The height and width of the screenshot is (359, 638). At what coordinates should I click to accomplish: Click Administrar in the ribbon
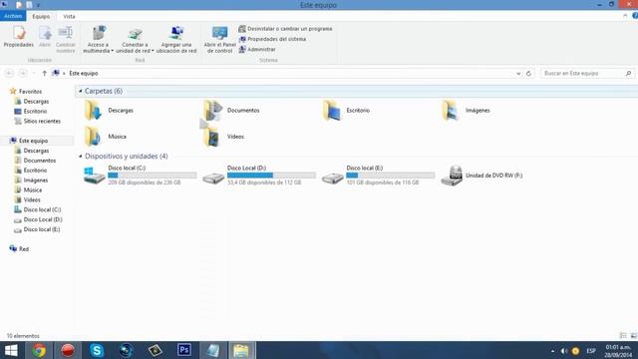(257, 49)
